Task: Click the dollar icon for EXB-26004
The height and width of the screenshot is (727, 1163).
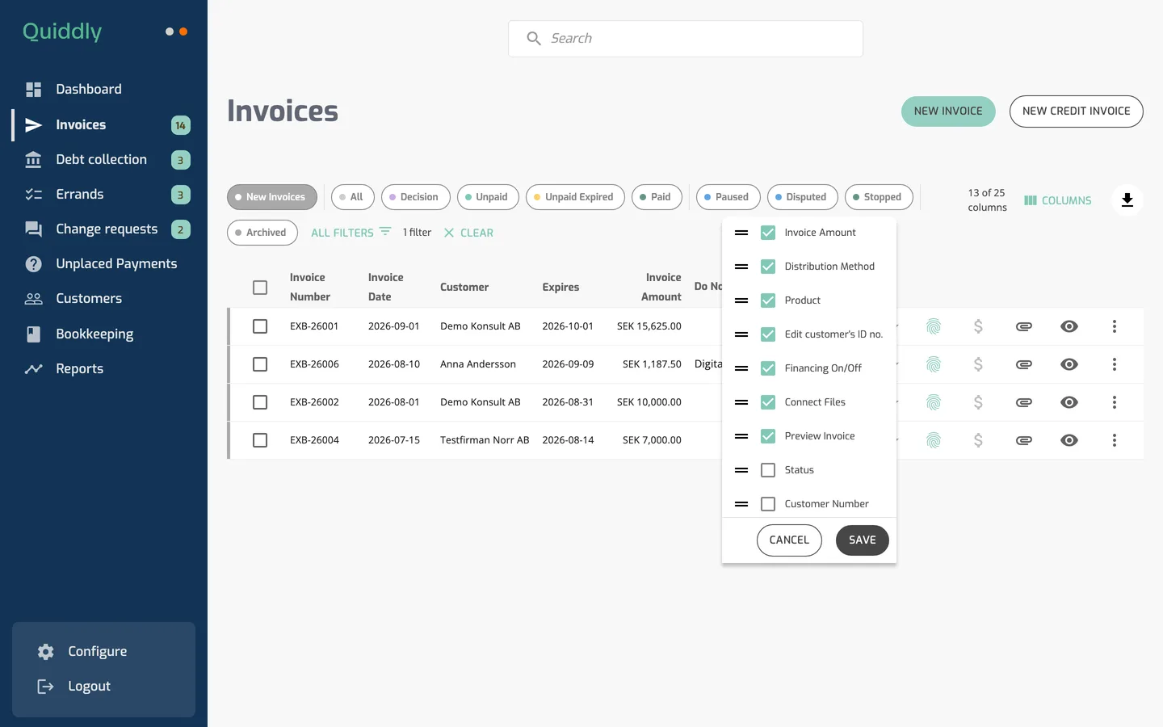Action: coord(978,440)
